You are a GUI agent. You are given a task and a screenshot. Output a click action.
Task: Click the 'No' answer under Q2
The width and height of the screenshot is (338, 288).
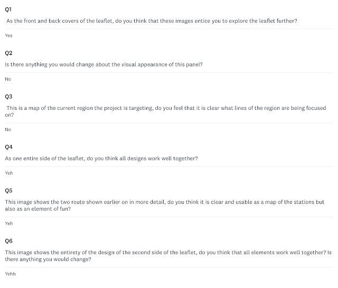pyautogui.click(x=8, y=79)
